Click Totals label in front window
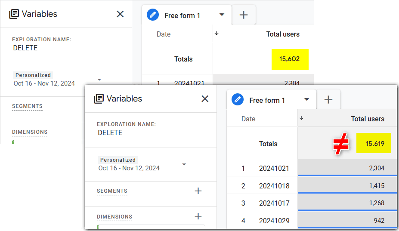Screen dimensions: 399x231 (x=268, y=144)
